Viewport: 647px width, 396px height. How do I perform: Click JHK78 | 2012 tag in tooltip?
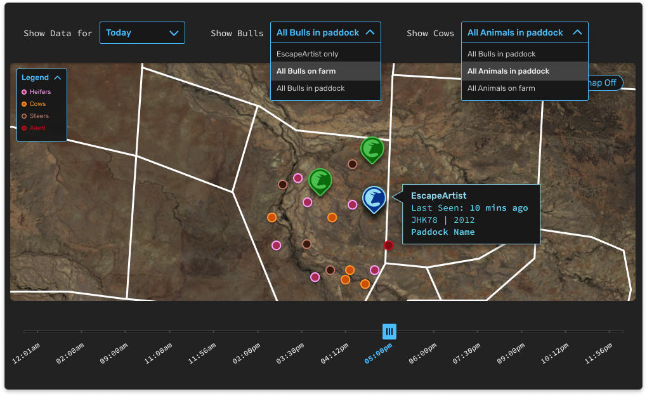click(443, 220)
